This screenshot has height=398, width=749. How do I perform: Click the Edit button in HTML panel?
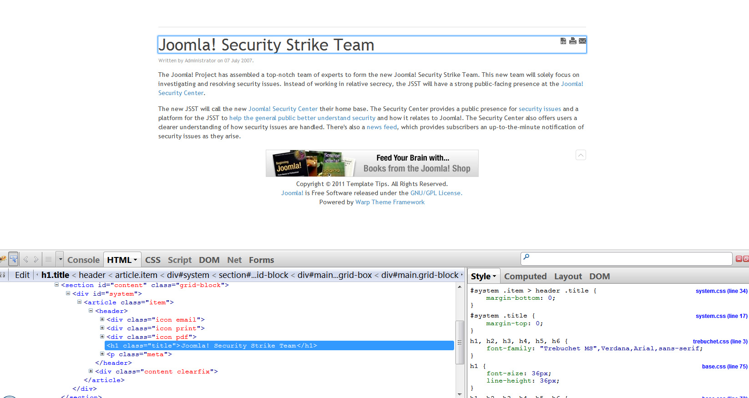22,275
